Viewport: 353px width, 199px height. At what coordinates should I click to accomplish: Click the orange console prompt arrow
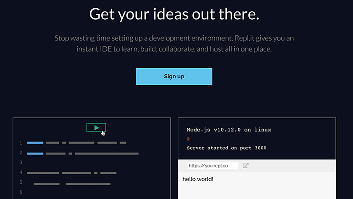(188, 139)
